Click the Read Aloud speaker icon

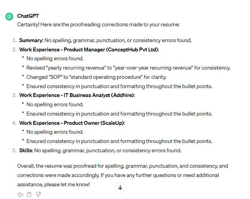20,194
